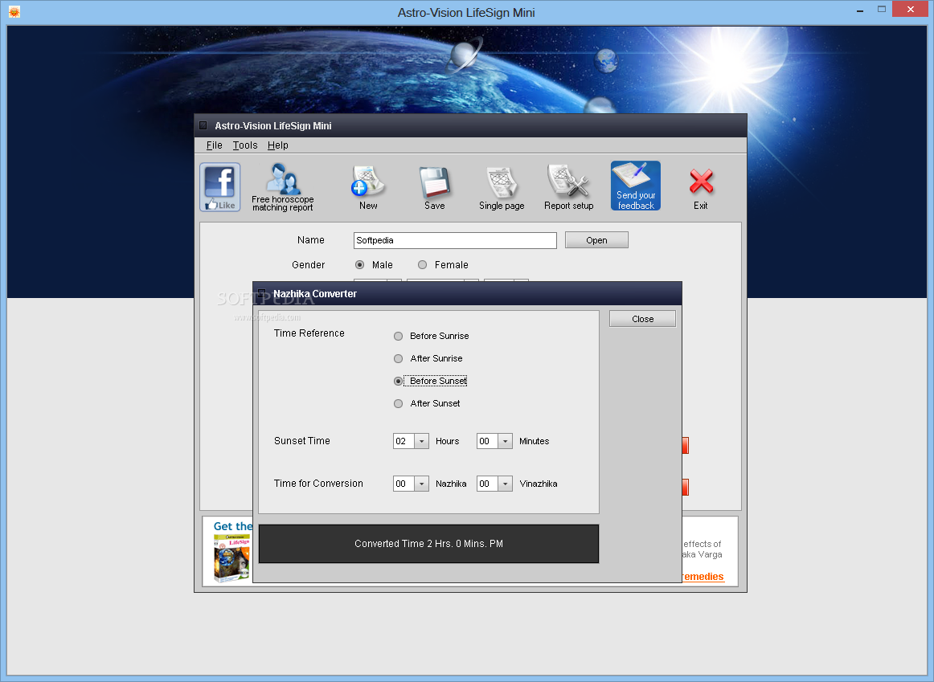Viewport: 934px width, 682px height.
Task: Choose After Sunset time reference
Action: click(399, 403)
